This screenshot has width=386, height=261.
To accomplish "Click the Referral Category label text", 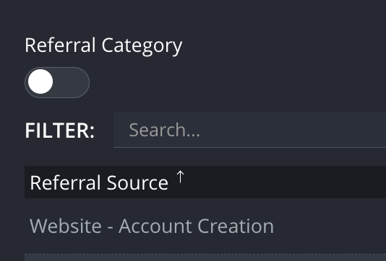I will (x=103, y=45).
